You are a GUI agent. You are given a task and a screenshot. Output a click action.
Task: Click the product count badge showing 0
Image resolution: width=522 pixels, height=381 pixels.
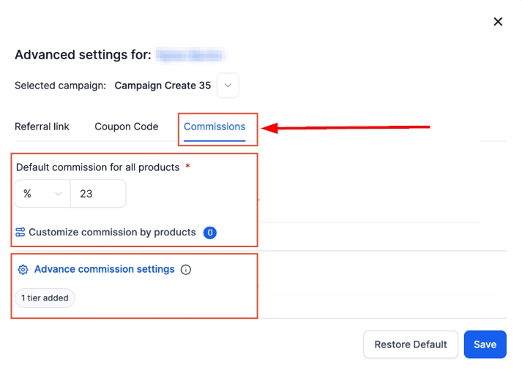[210, 233]
